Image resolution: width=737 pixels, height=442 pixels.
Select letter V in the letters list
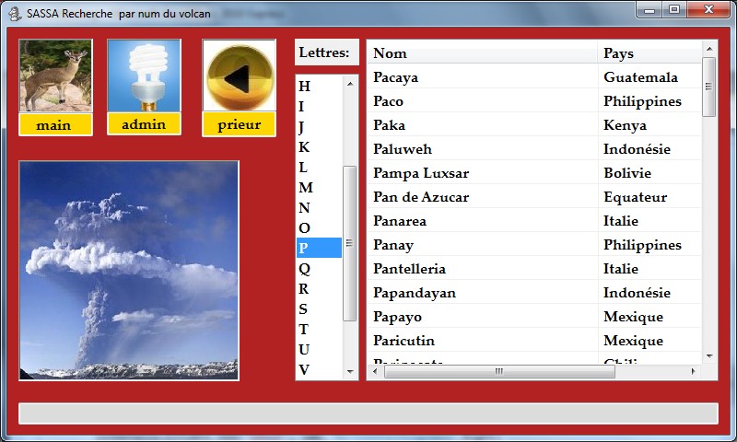coord(305,369)
